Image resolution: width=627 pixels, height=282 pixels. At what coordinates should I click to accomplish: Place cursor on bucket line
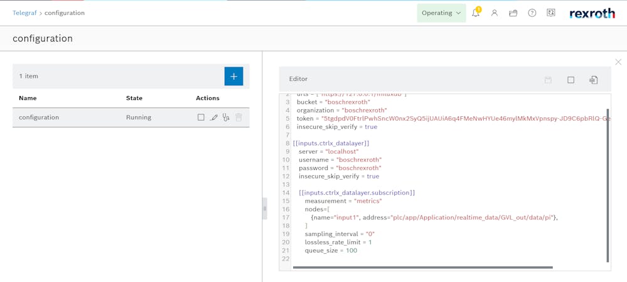click(333, 102)
